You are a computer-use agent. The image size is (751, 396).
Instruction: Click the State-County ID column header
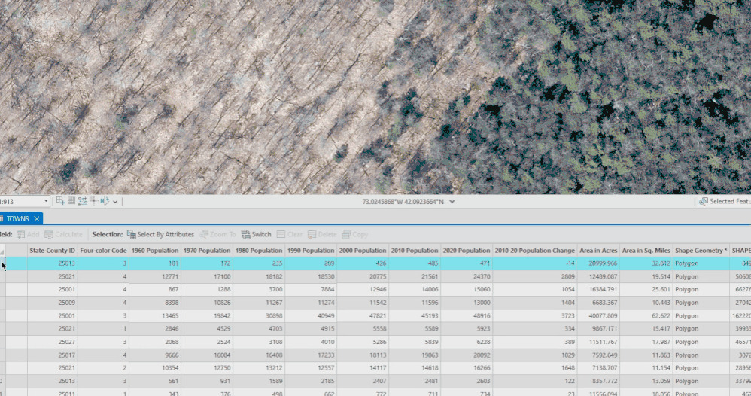52,251
